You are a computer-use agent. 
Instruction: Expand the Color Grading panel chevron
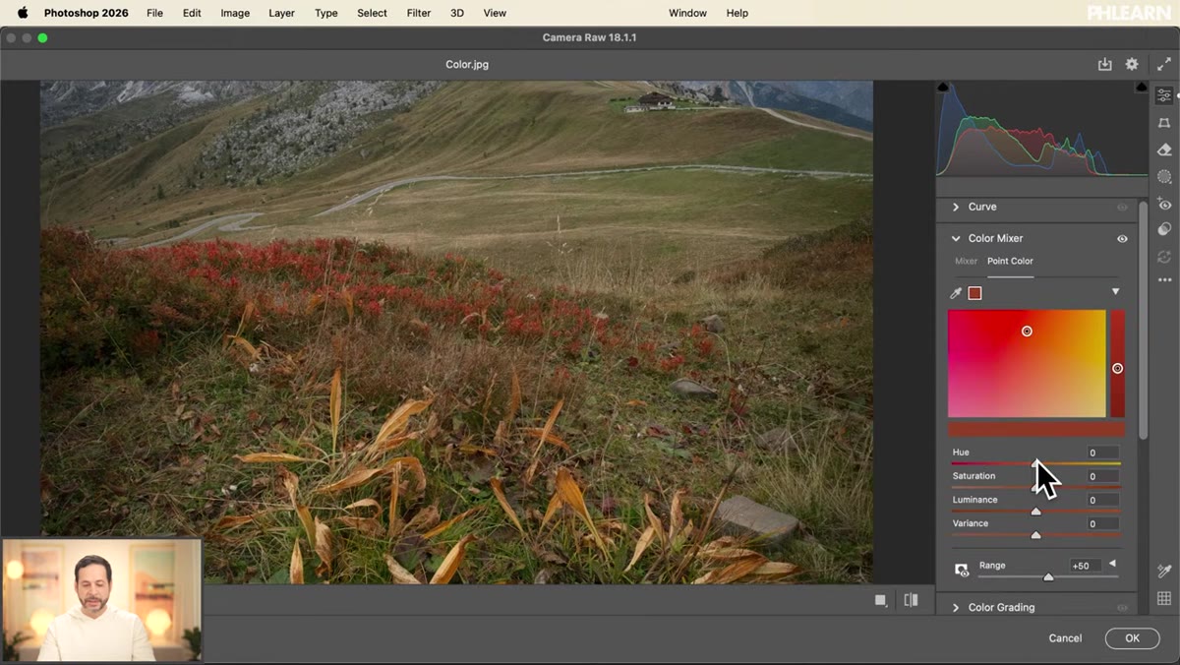pyautogui.click(x=956, y=607)
